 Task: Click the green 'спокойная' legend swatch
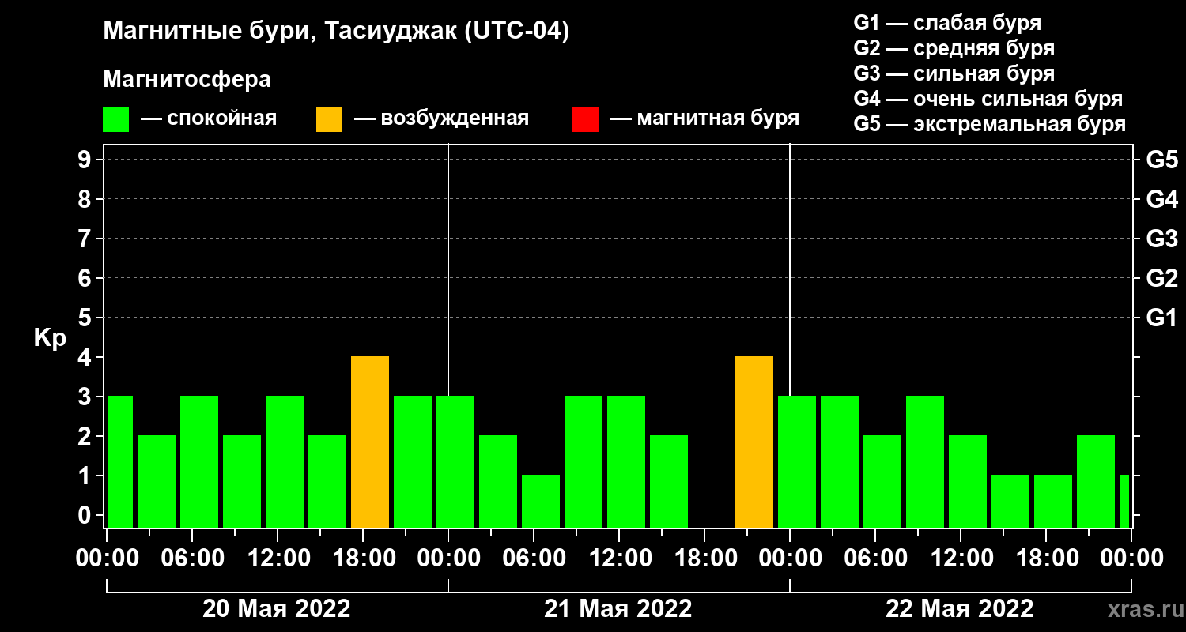click(x=115, y=119)
